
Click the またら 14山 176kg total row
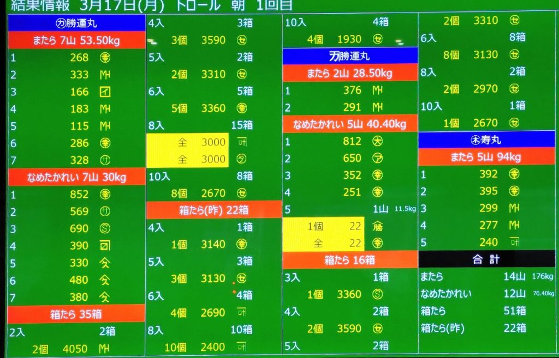(x=486, y=277)
